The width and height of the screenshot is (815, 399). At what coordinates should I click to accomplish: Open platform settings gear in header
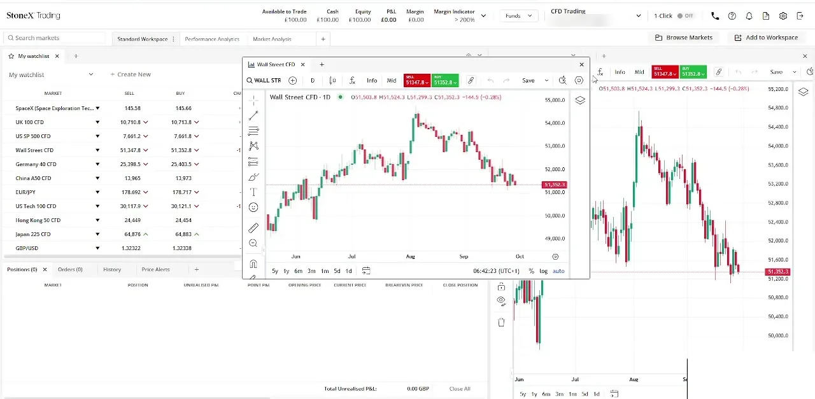(x=783, y=16)
